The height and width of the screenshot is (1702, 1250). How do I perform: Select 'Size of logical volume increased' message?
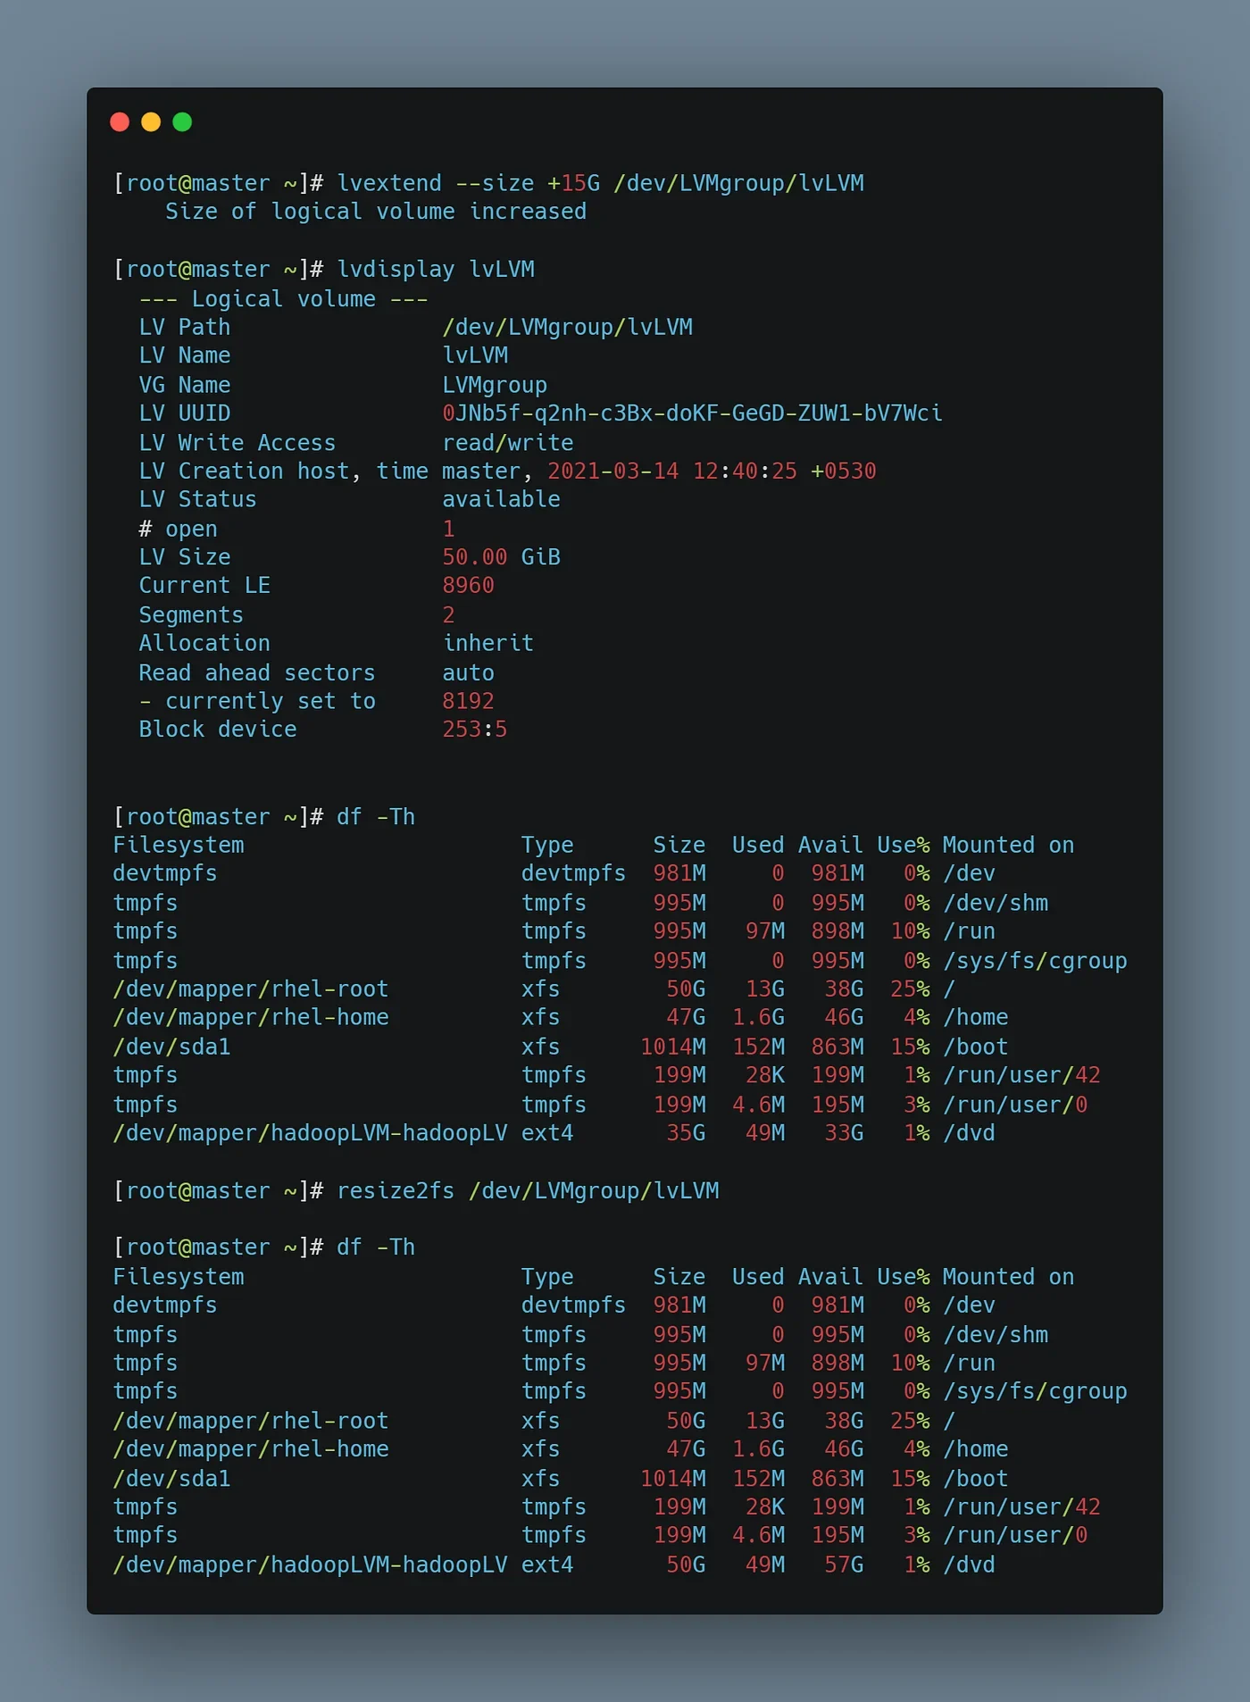coord(376,212)
